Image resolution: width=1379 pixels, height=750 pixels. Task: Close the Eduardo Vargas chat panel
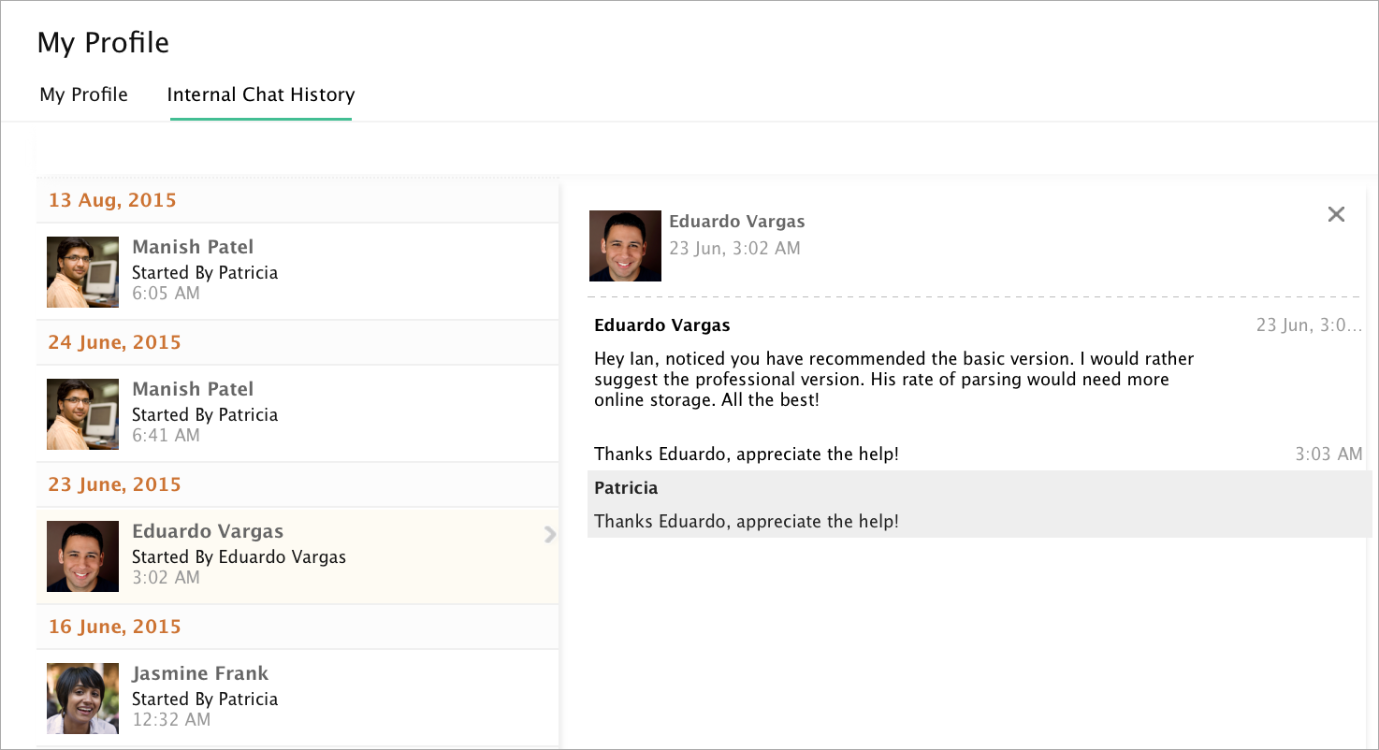1336,214
